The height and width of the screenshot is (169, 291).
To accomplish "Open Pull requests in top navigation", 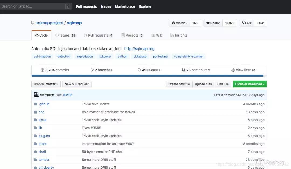I will pyautogui.click(x=86, y=6).
